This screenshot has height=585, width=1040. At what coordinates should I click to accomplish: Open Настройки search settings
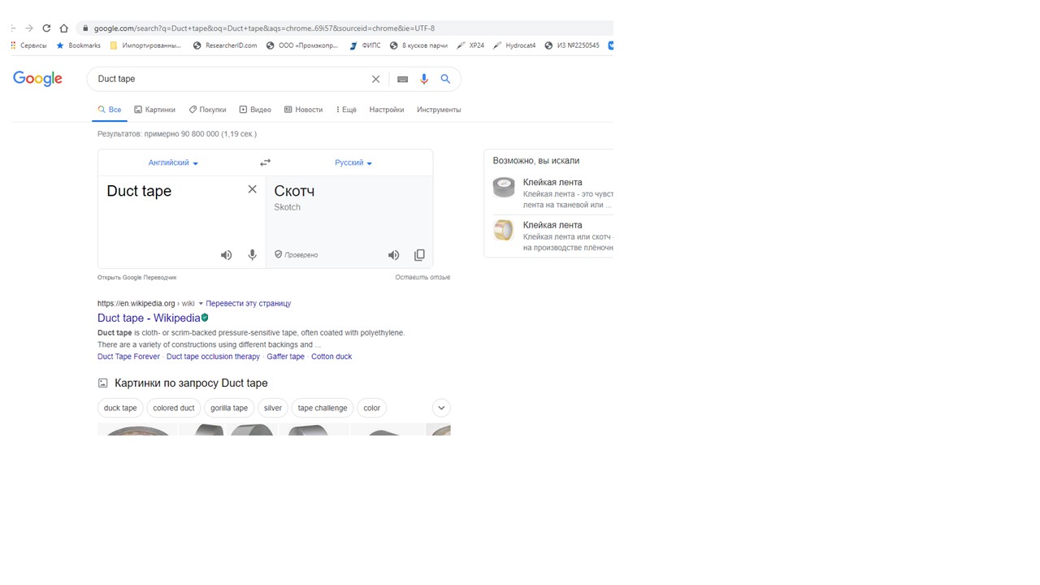[x=387, y=110]
